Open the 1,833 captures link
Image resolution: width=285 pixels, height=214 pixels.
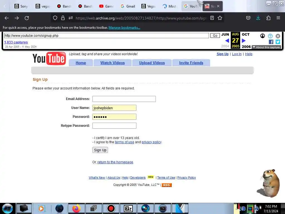pyautogui.click(x=16, y=42)
